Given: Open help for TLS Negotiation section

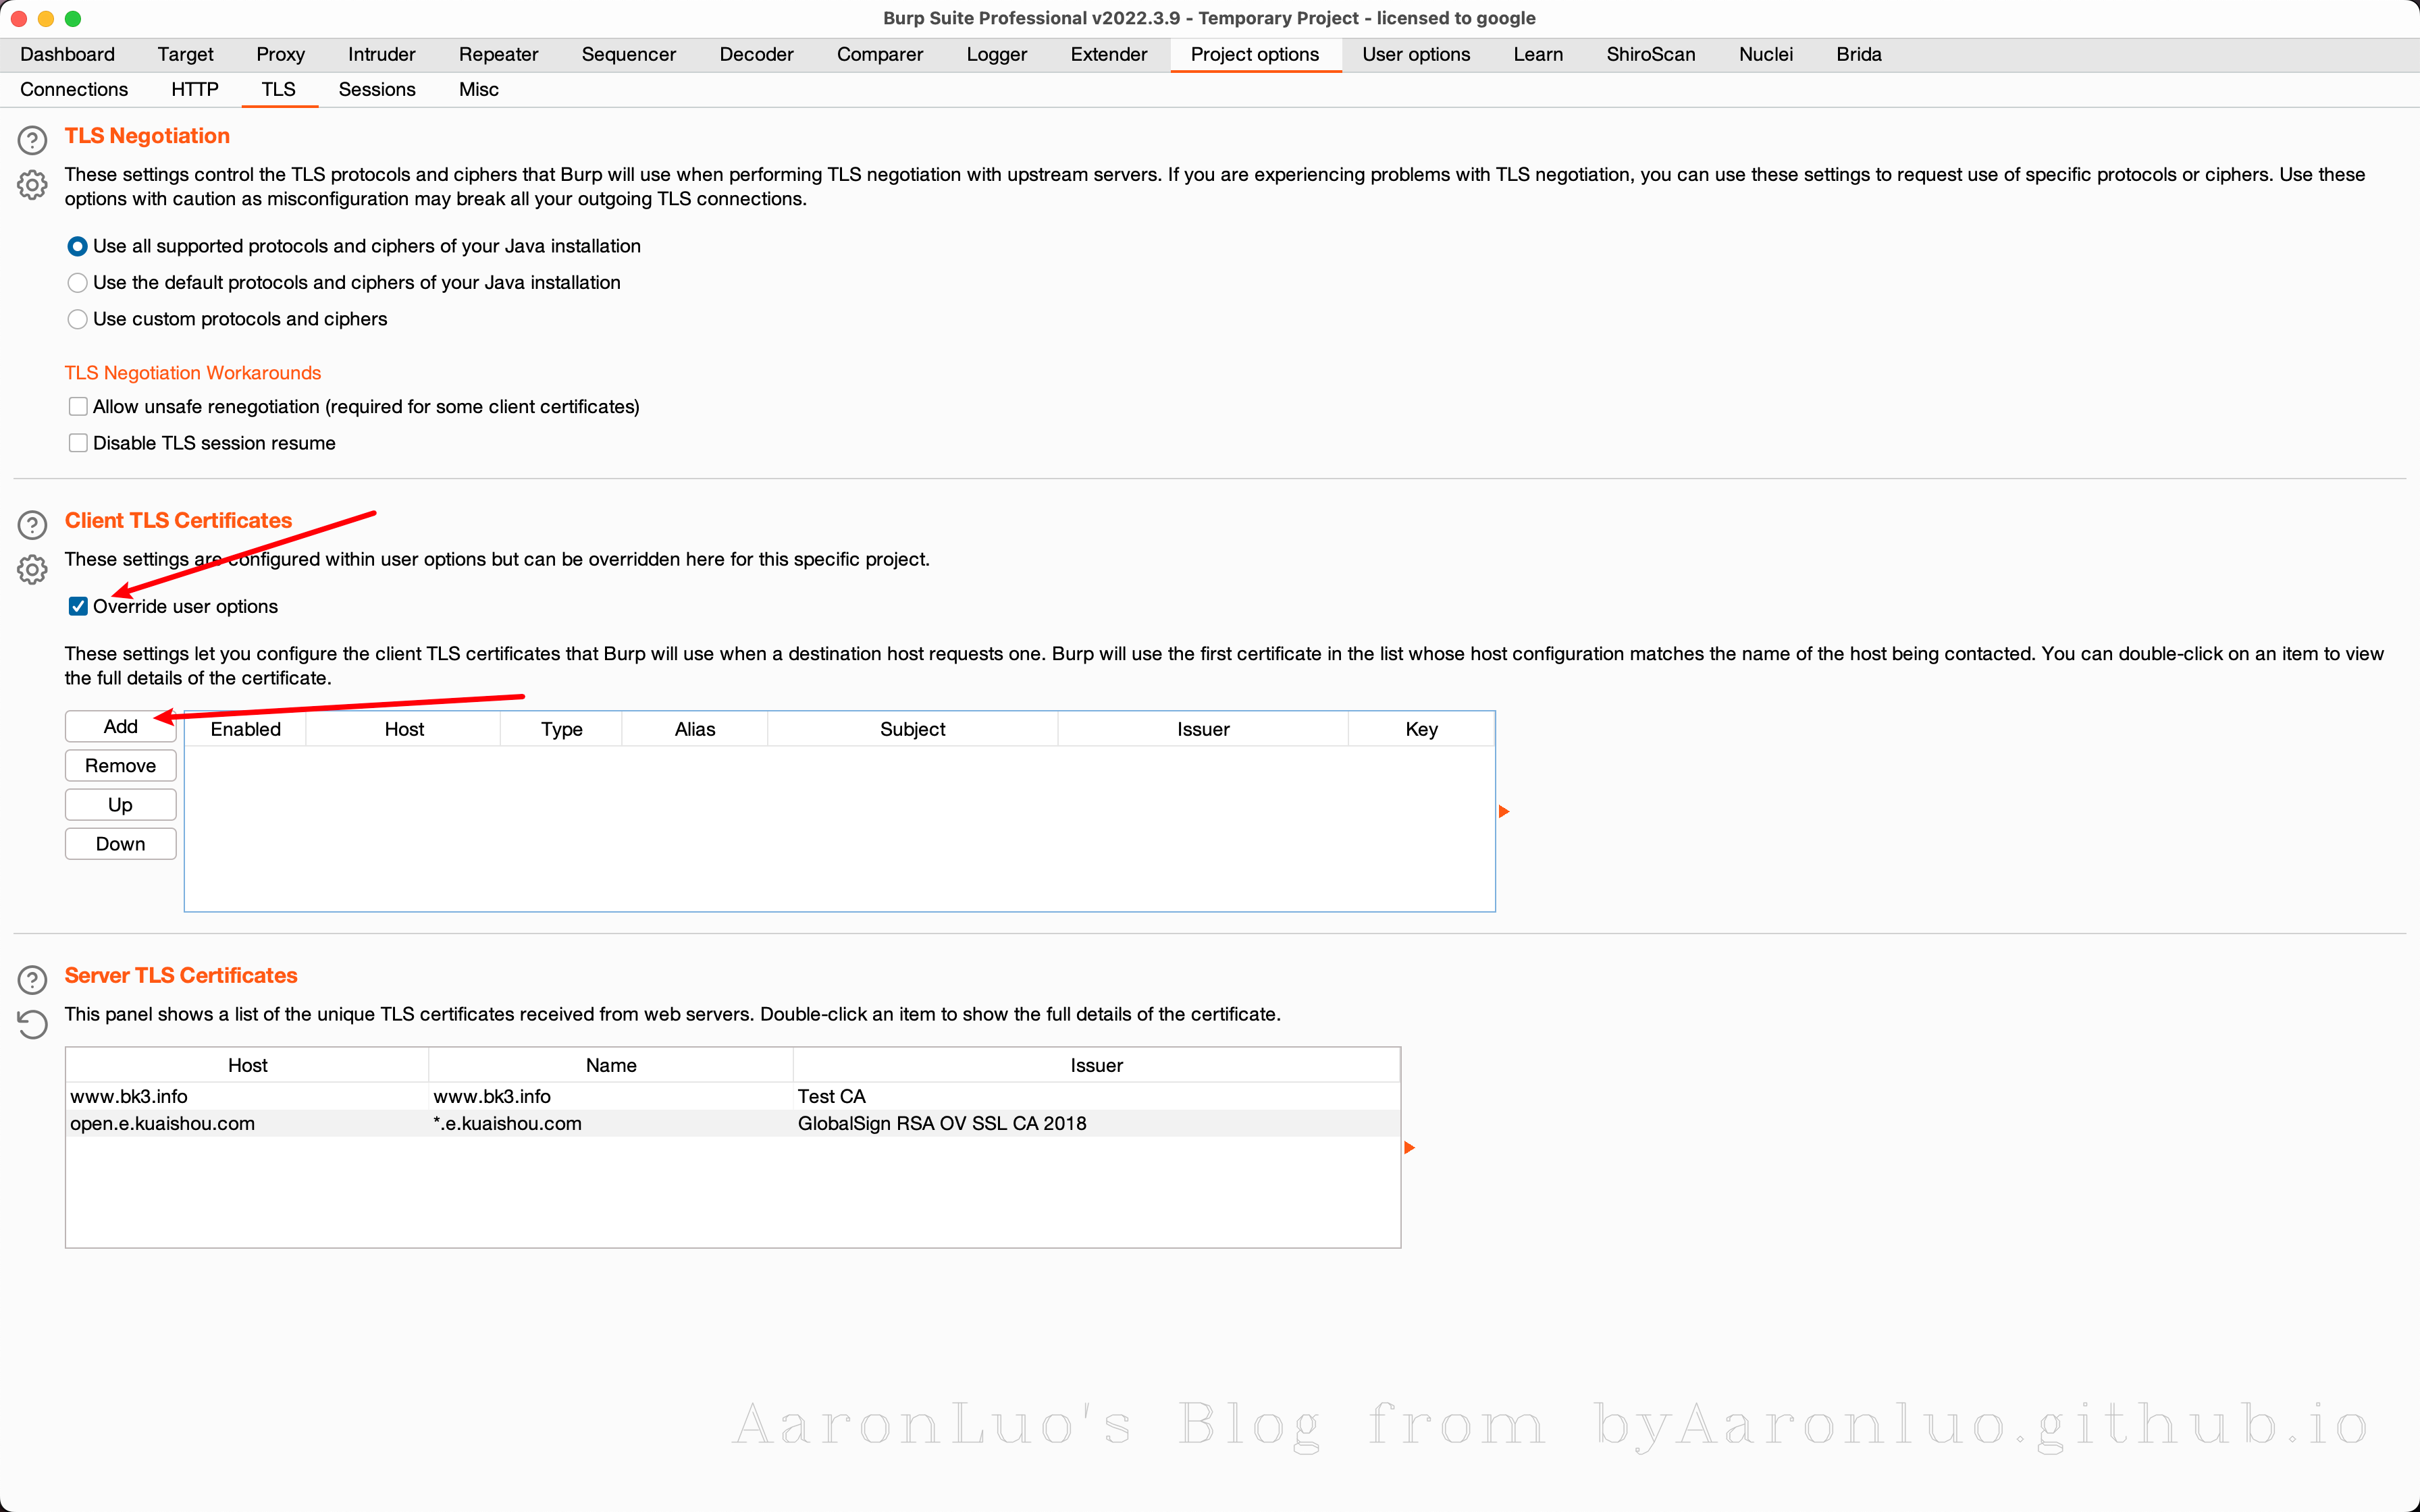Looking at the screenshot, I should tap(32, 140).
